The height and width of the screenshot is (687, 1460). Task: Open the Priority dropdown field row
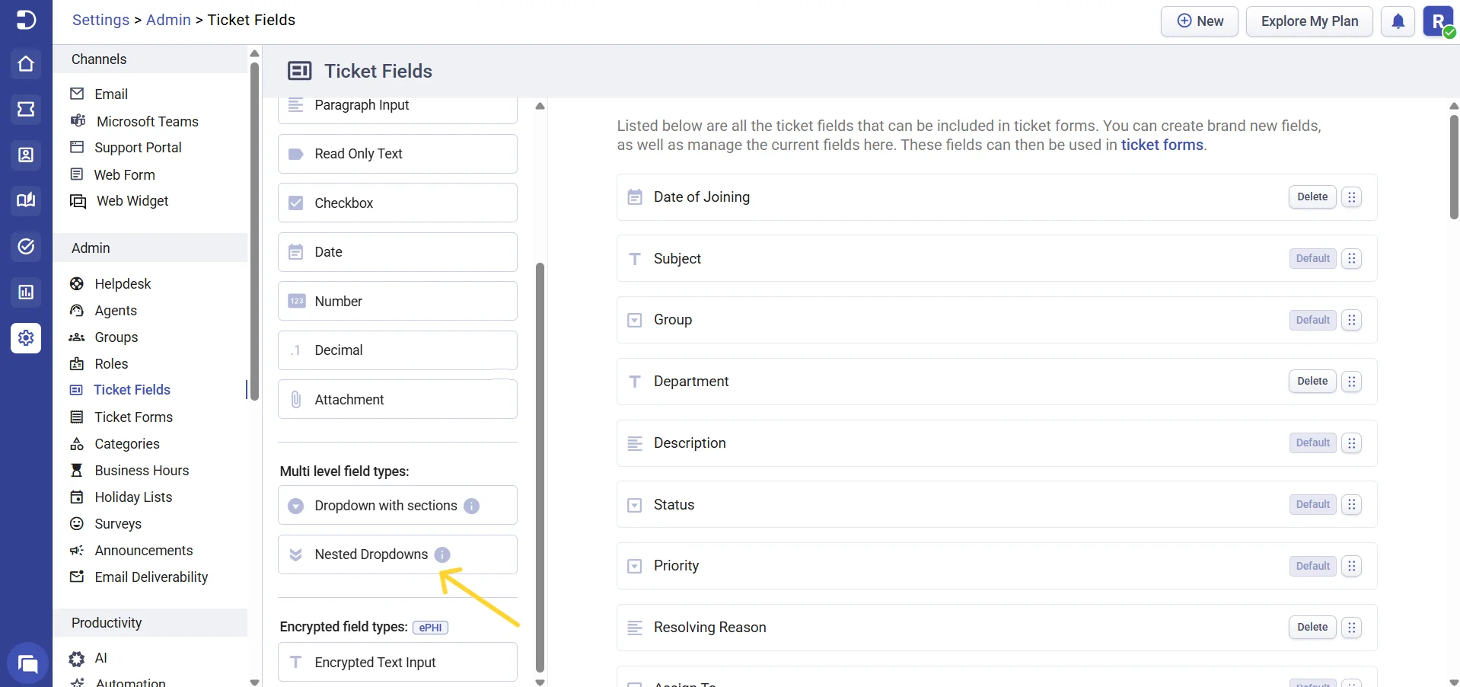click(x=996, y=566)
